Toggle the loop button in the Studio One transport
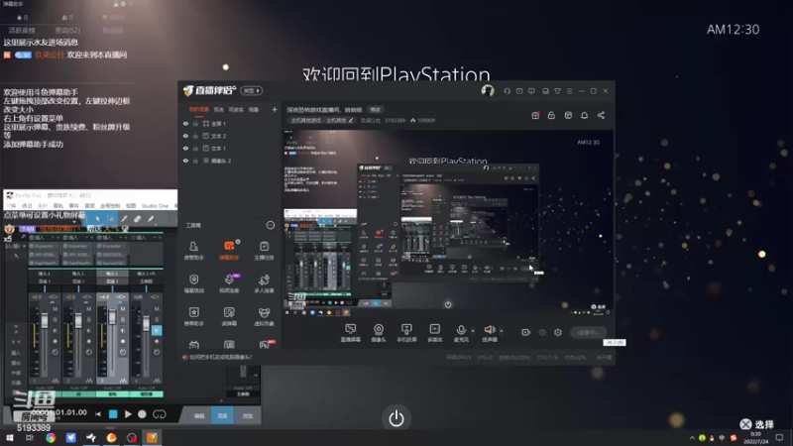This screenshot has width=793, height=446. click(x=160, y=414)
